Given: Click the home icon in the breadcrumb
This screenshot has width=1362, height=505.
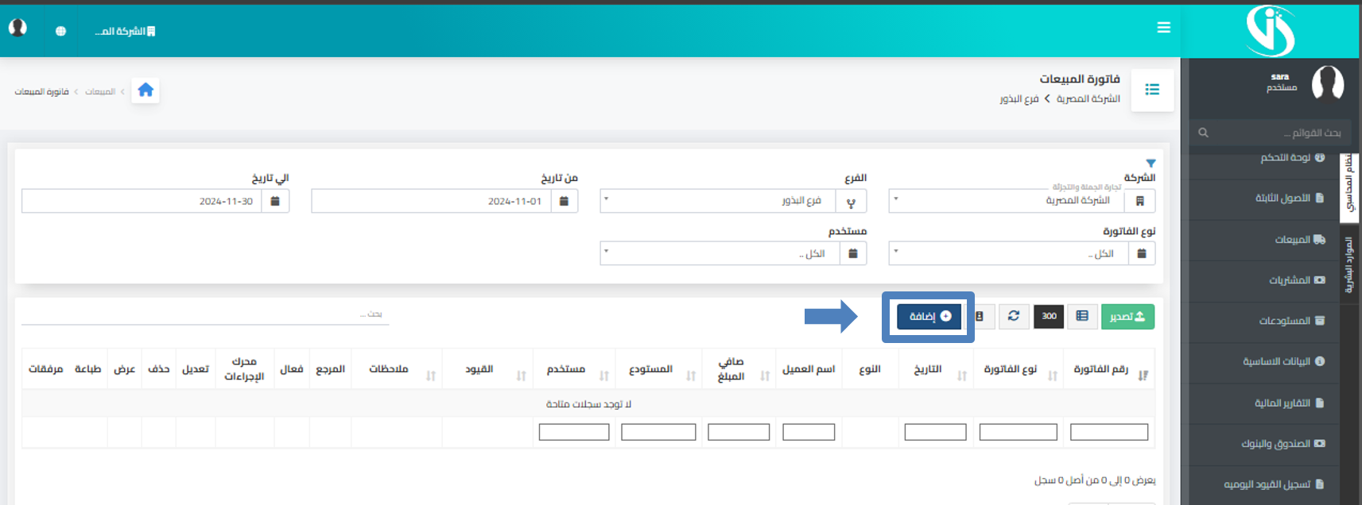Looking at the screenshot, I should point(146,91).
